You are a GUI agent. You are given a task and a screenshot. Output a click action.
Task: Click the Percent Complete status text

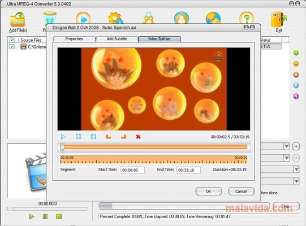point(165,216)
